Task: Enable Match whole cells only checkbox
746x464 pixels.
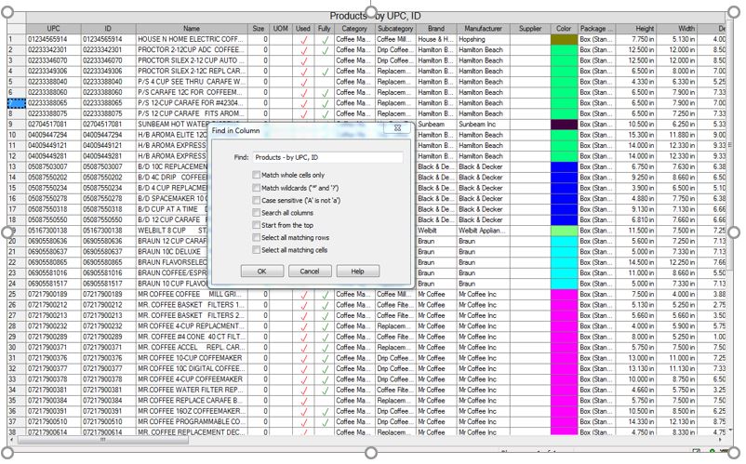Action: 257,175
